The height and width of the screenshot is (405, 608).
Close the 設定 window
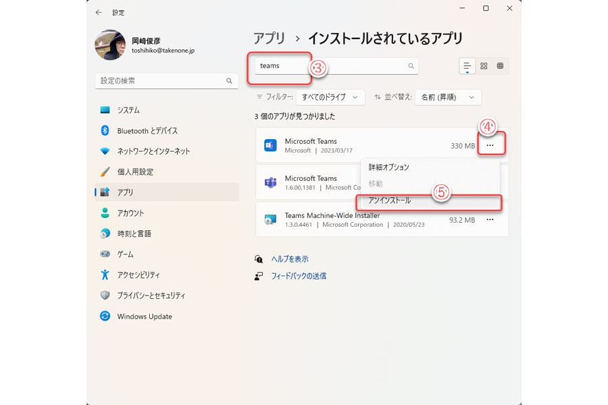509,8
